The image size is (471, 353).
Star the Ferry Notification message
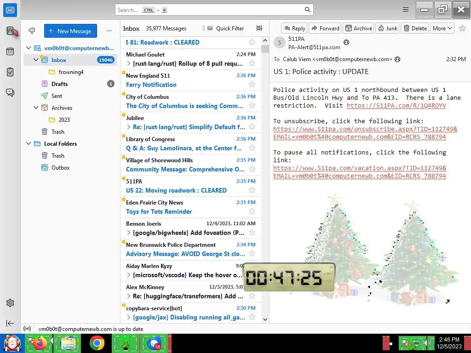pyautogui.click(x=252, y=85)
